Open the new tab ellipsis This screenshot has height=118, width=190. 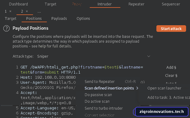pos(39,12)
